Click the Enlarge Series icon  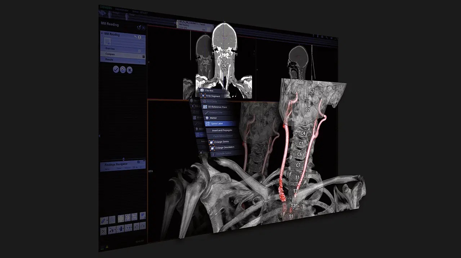pos(211,142)
